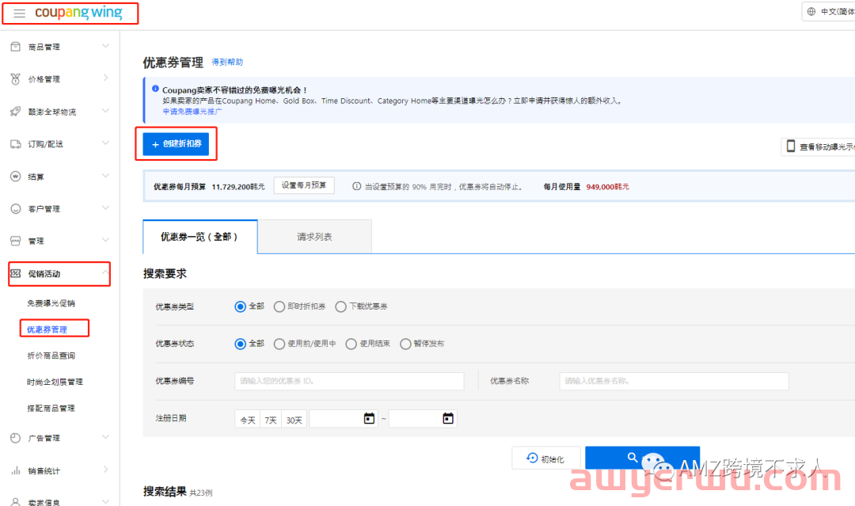Click the 销售统计 bar chart icon
855x506 pixels.
(x=15, y=470)
